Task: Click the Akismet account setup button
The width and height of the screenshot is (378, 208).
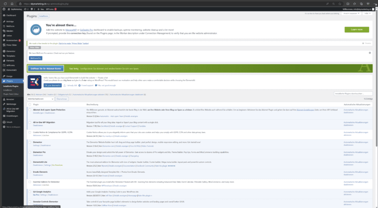Action: 46,69
